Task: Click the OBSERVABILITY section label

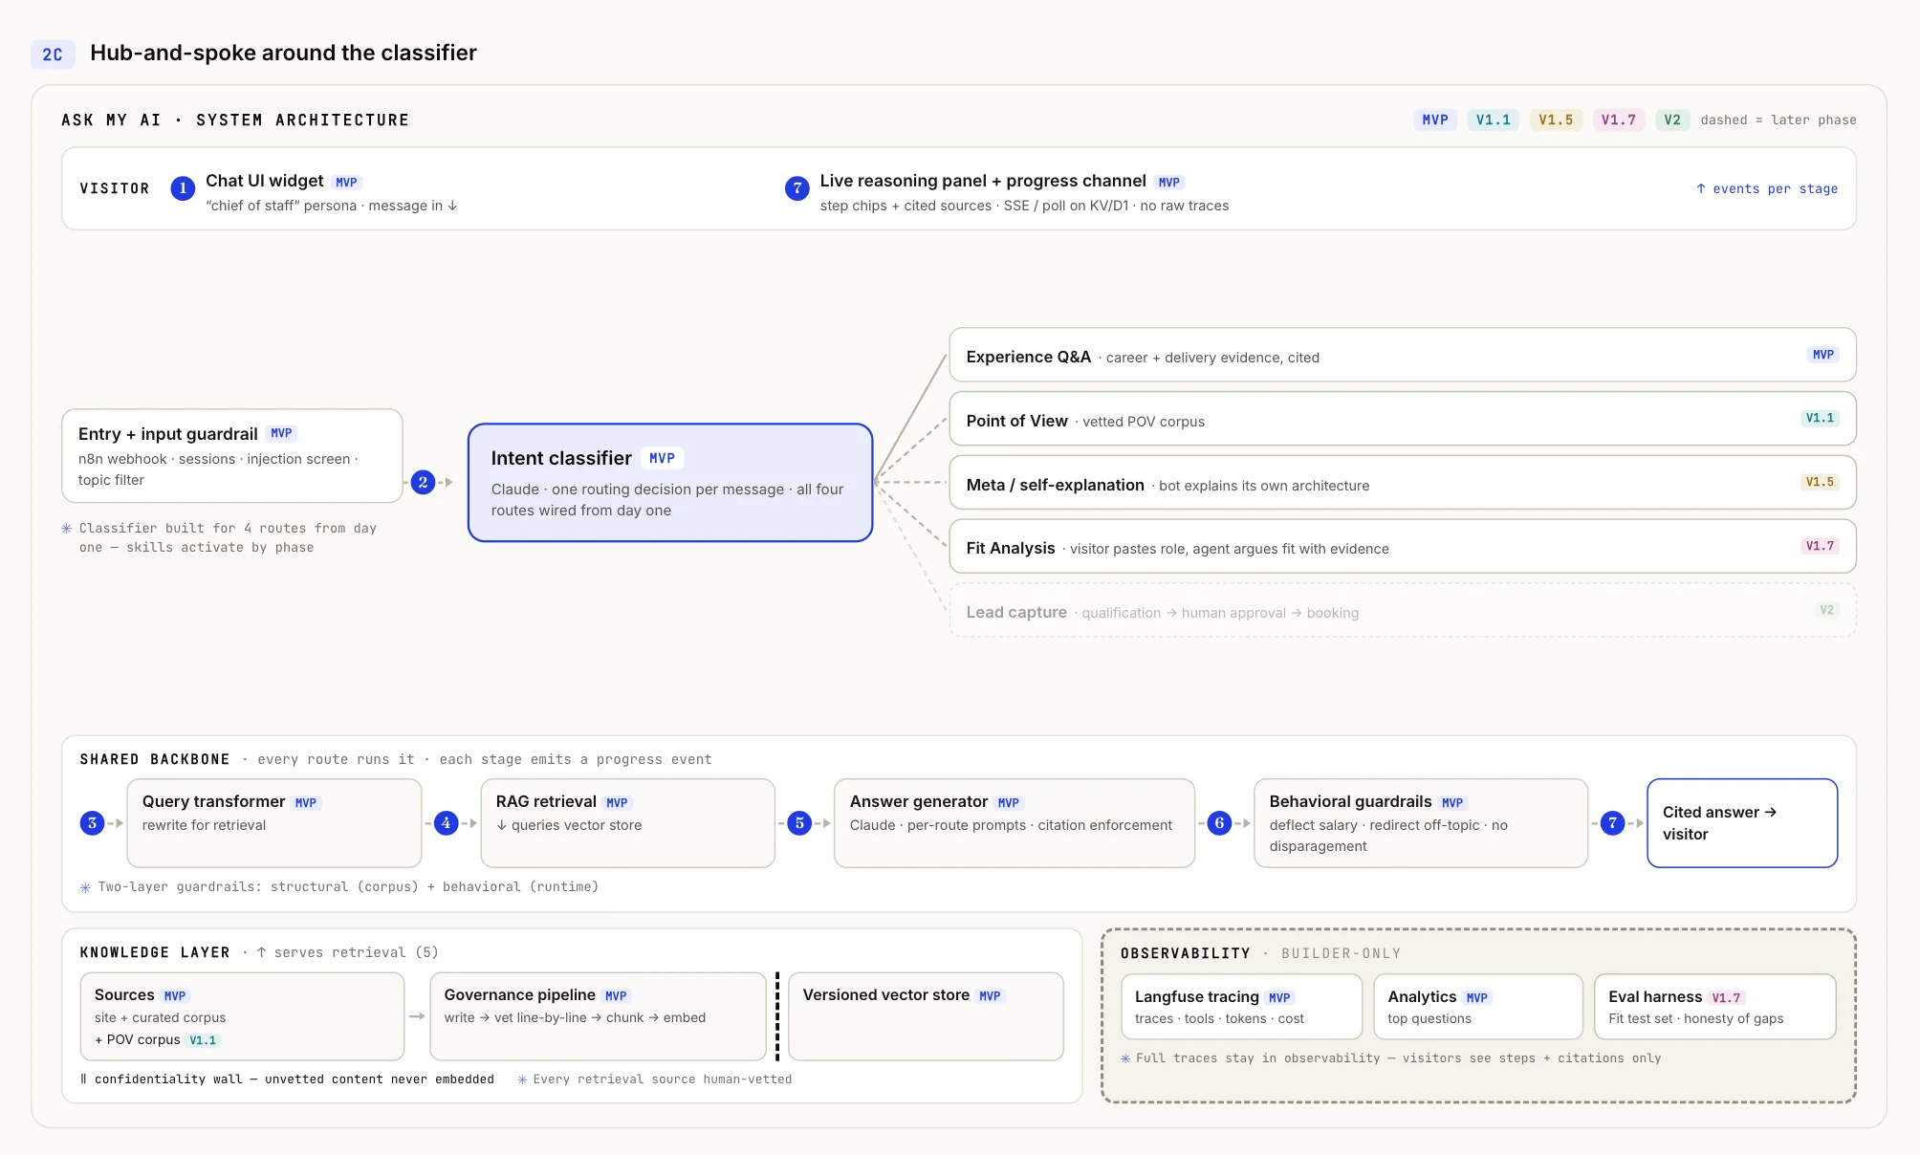Action: [1186, 954]
